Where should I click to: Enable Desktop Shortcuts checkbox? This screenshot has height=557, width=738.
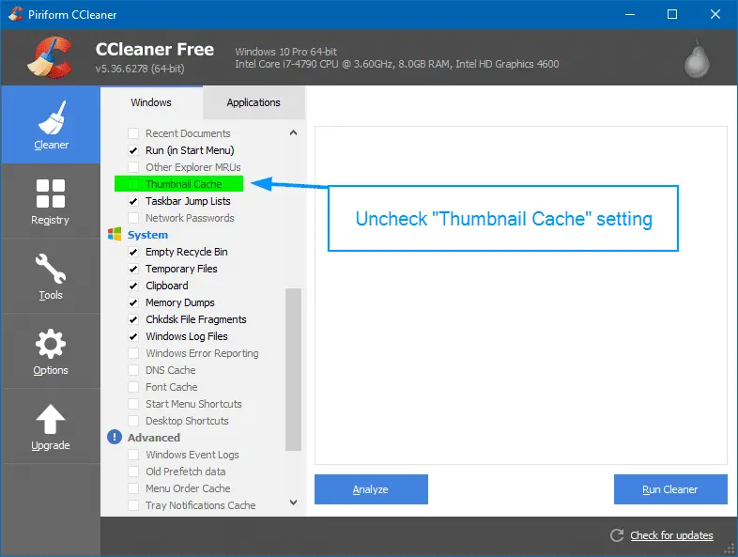(133, 421)
